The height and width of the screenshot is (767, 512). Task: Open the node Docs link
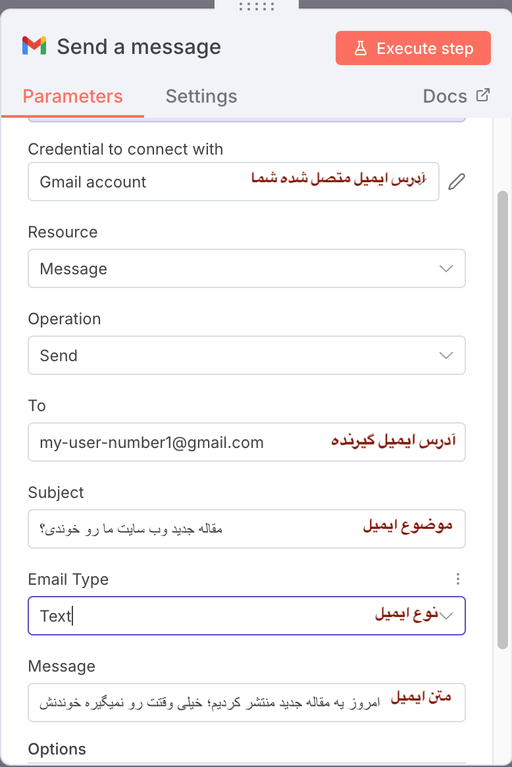coord(445,96)
